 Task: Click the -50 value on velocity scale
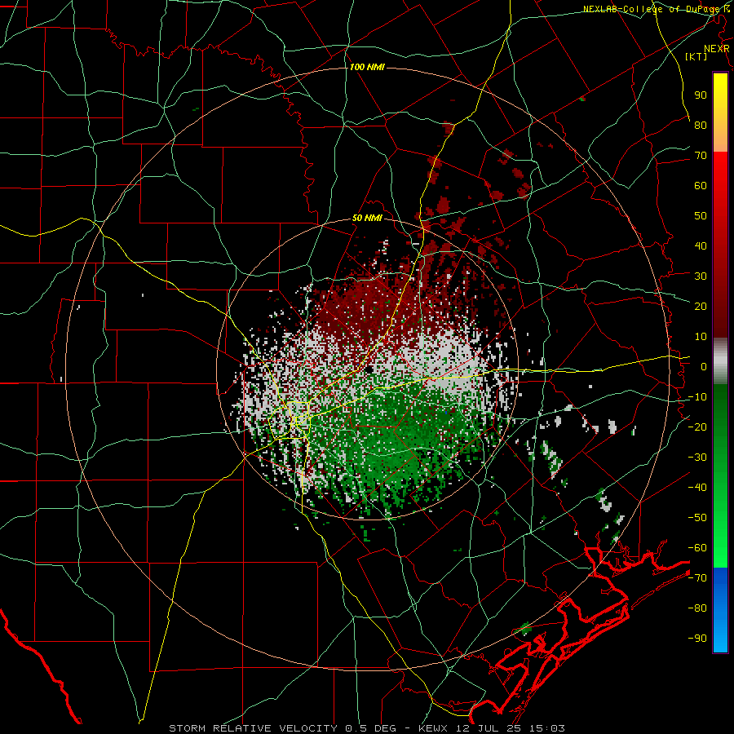pyautogui.click(x=697, y=518)
